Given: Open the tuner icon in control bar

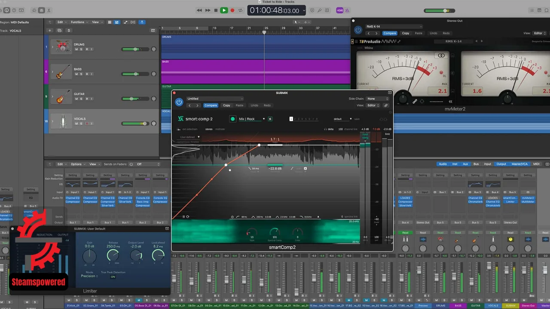Looking at the screenshot, I should pos(320,10).
